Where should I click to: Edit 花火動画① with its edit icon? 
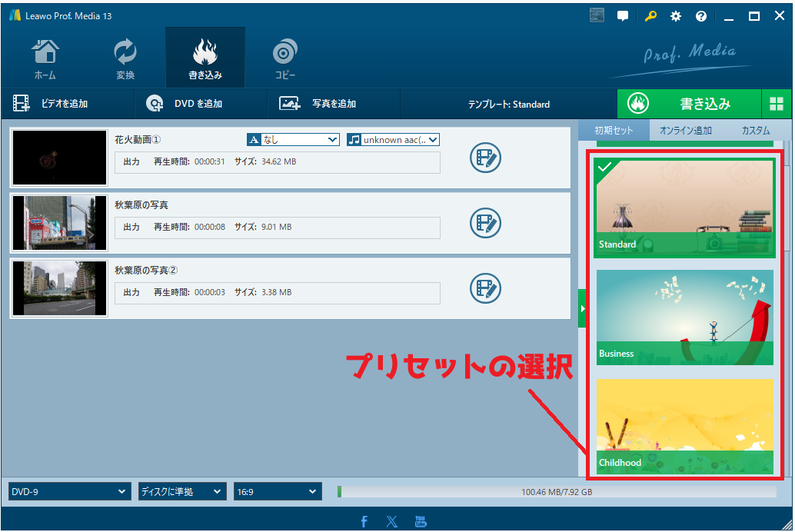pos(485,158)
